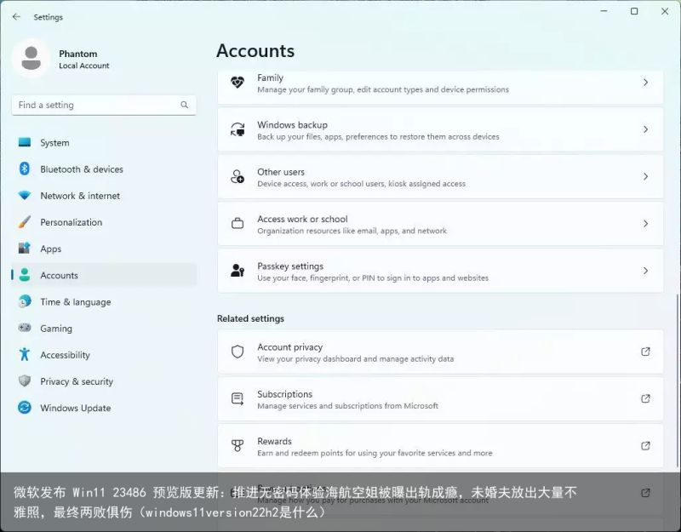The width and height of the screenshot is (681, 532).
Task: Open System settings category
Action: (x=104, y=142)
